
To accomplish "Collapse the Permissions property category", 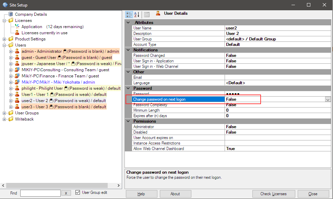I will pos(128,121).
